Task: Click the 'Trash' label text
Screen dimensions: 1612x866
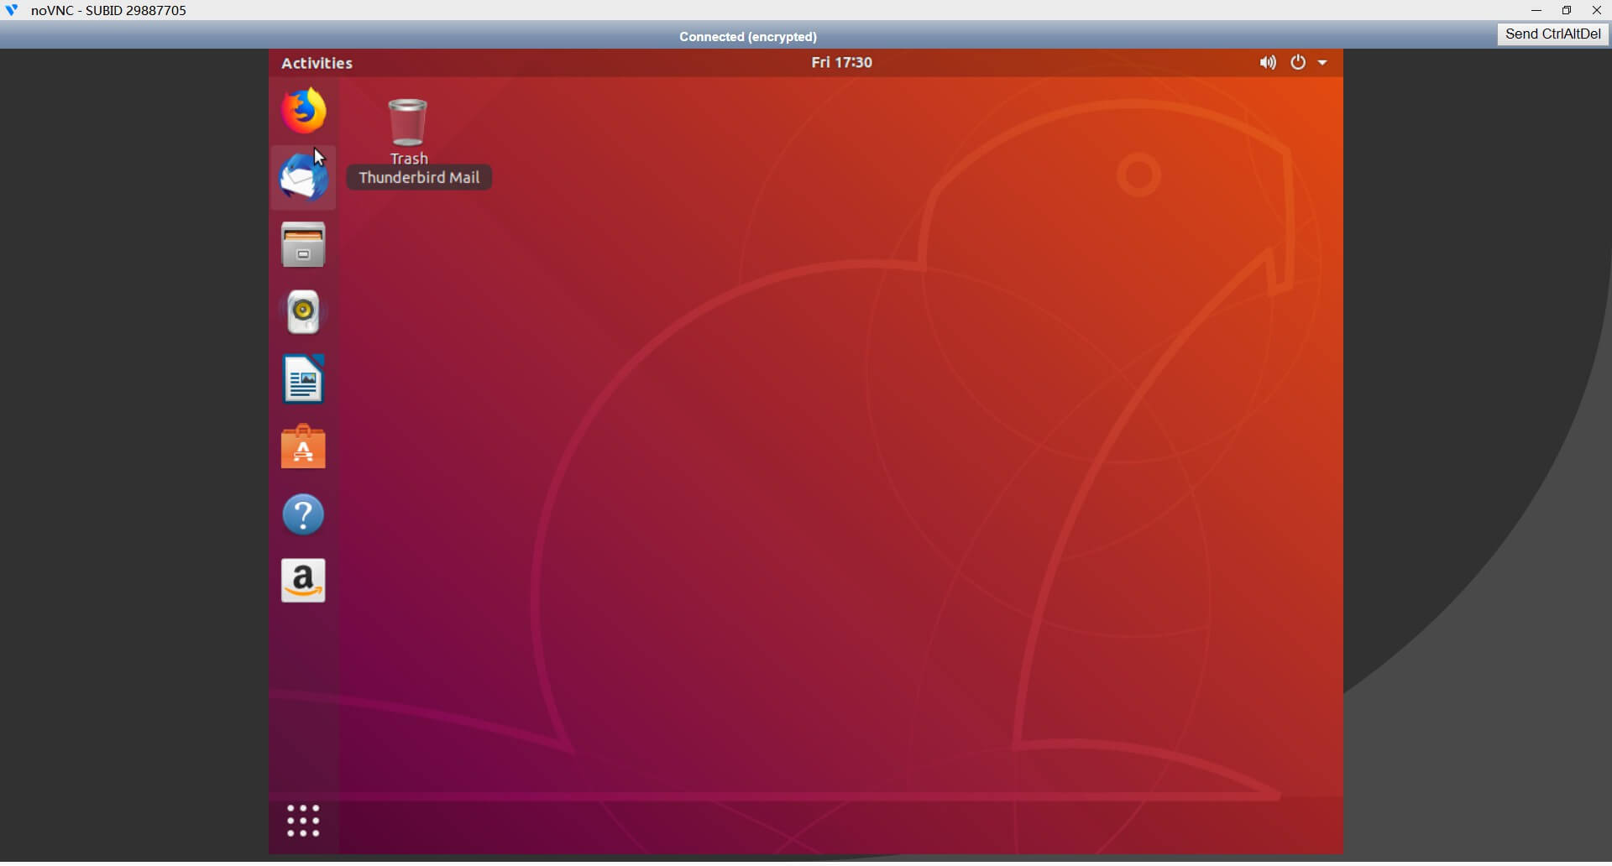Action: 409,159
